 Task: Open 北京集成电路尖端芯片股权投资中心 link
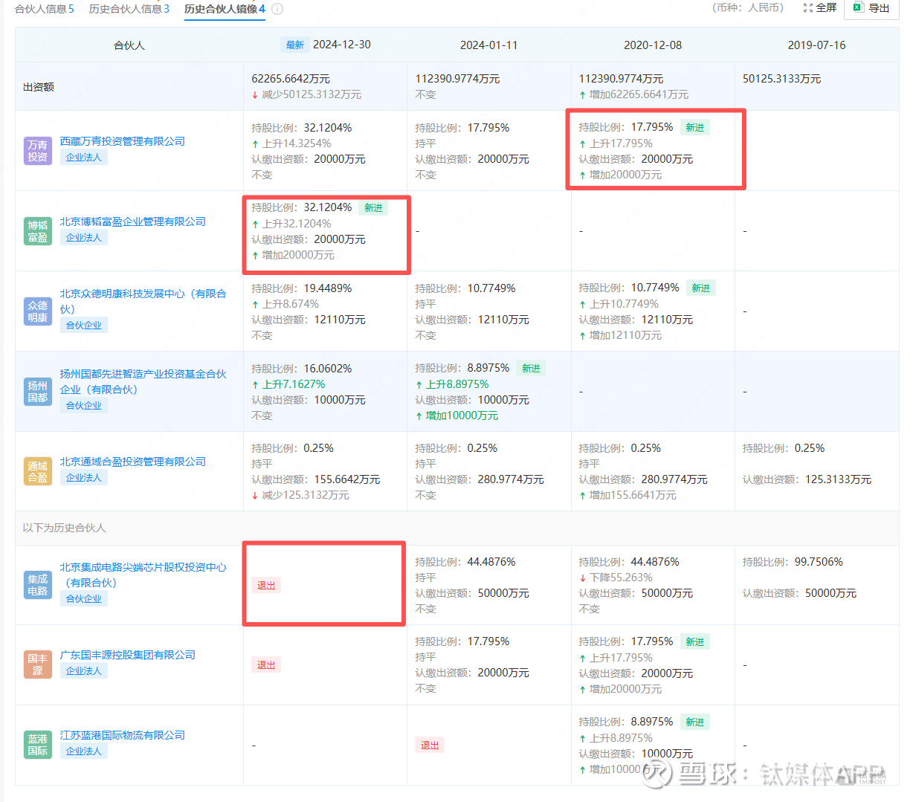(x=143, y=575)
